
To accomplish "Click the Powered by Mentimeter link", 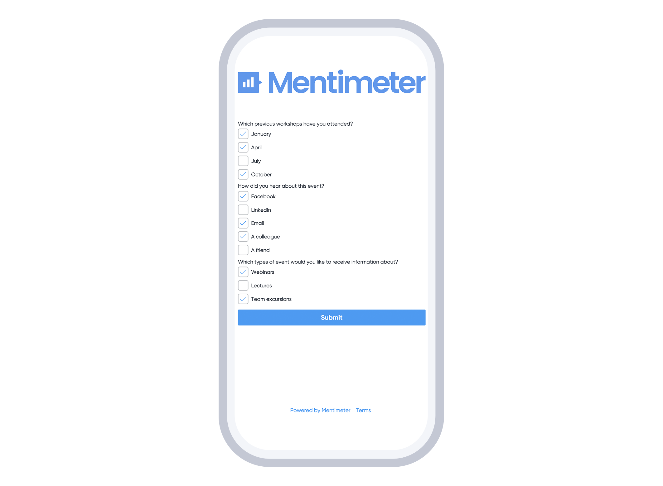I will [x=320, y=410].
